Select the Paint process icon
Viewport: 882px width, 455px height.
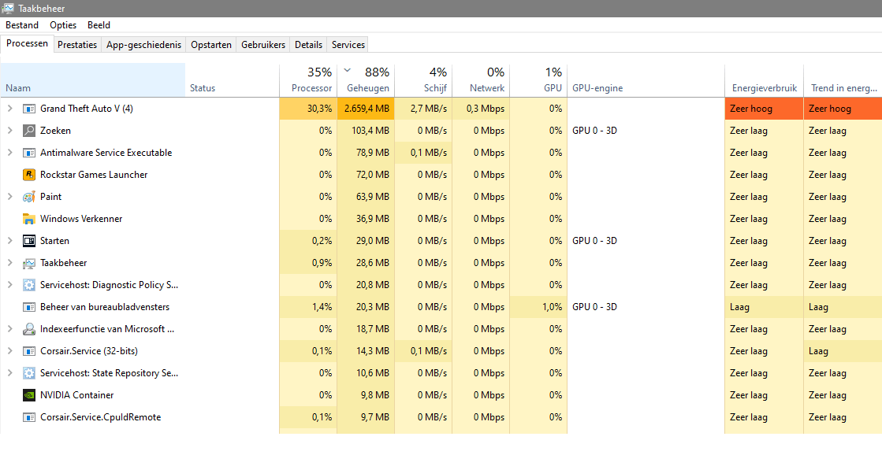(x=29, y=197)
